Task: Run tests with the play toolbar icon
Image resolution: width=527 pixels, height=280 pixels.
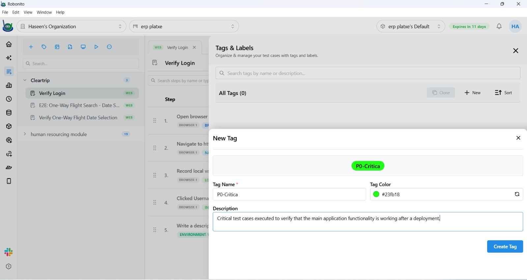Action: tap(96, 47)
